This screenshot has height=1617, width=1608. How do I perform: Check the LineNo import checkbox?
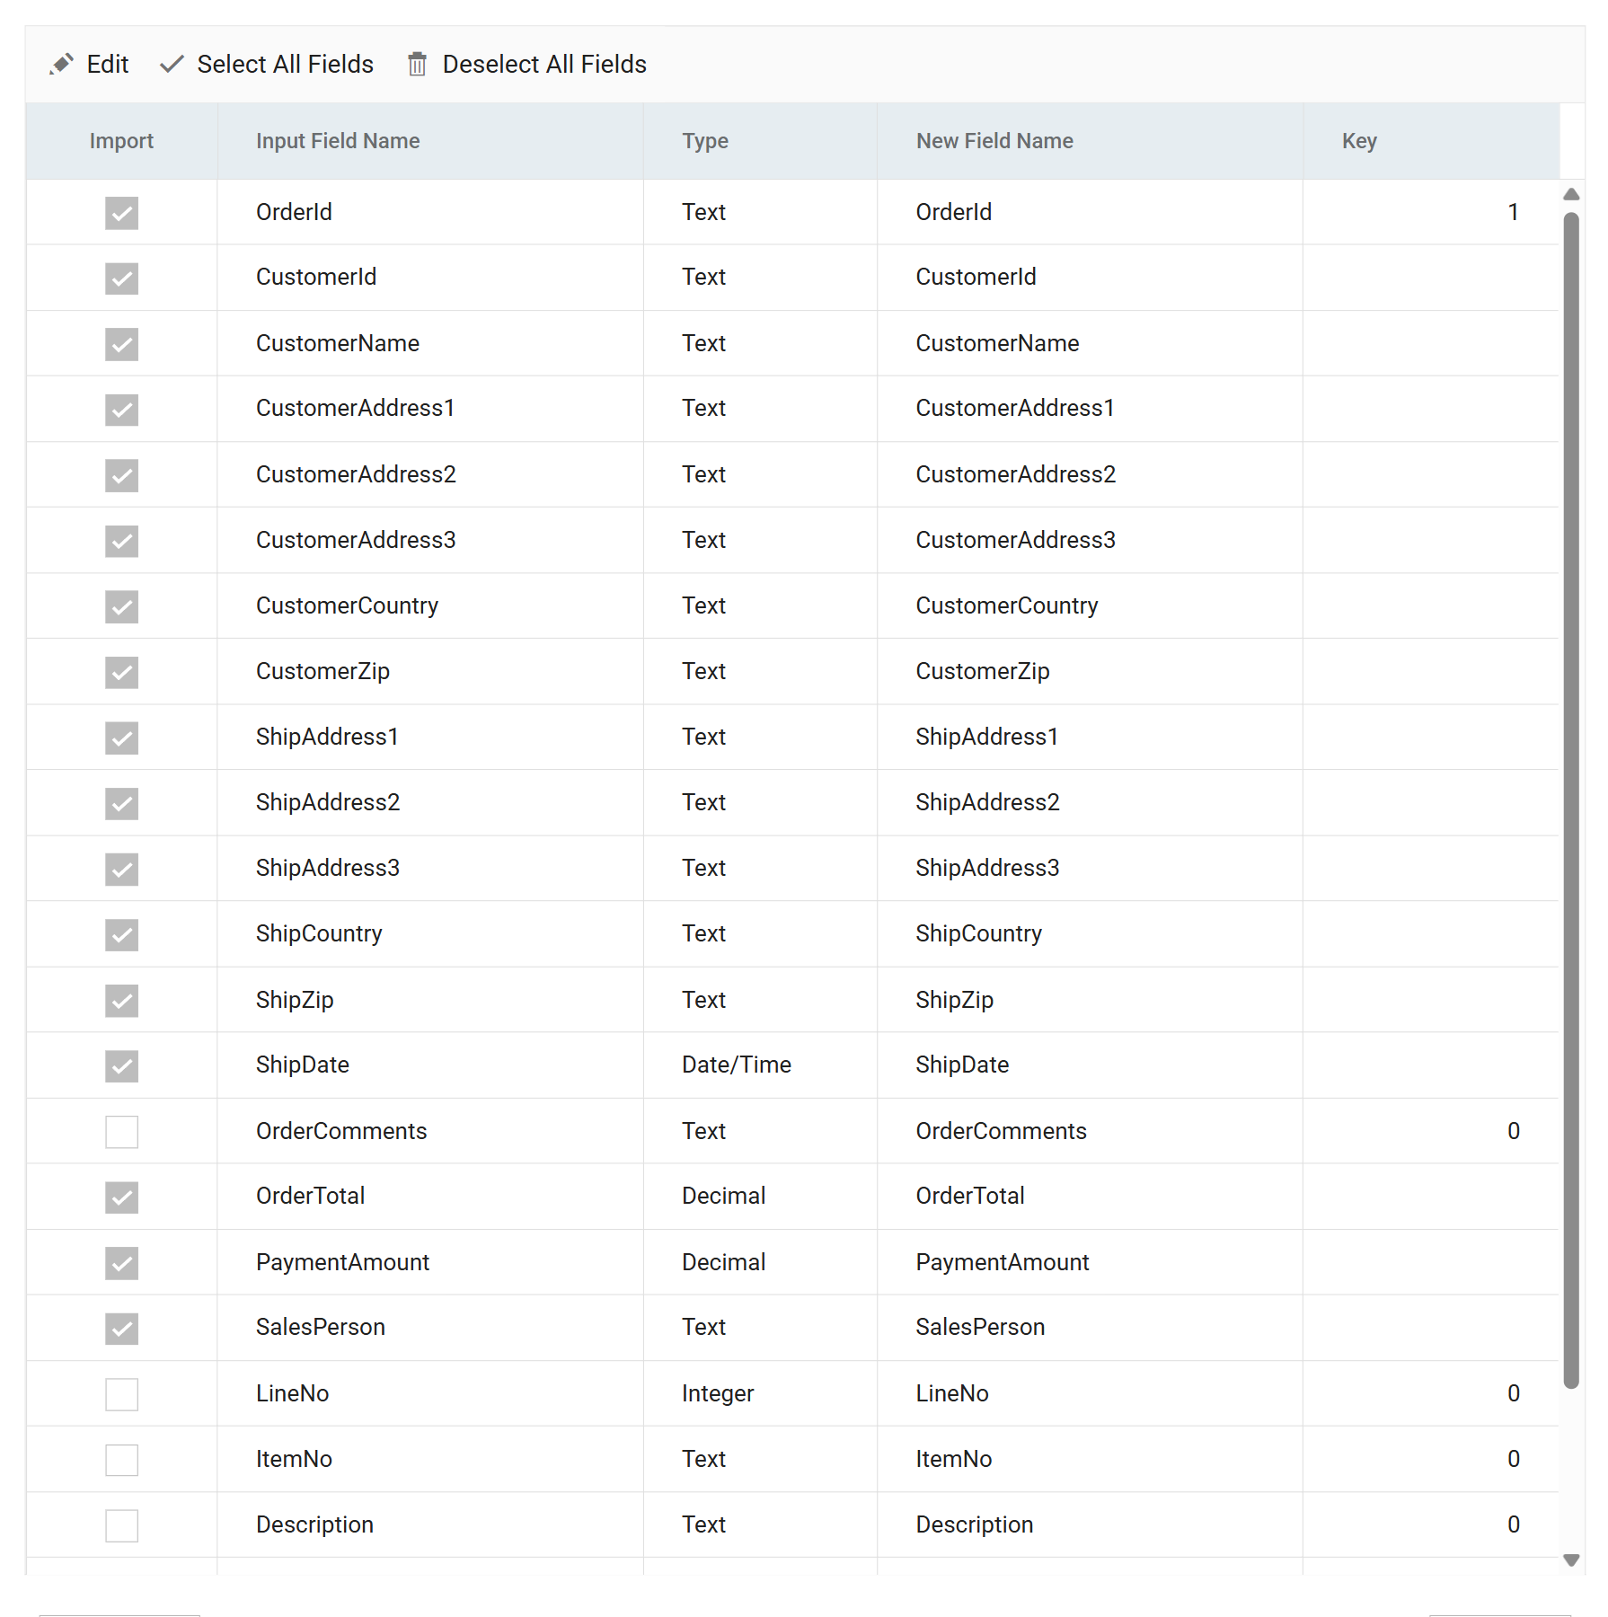[121, 1394]
